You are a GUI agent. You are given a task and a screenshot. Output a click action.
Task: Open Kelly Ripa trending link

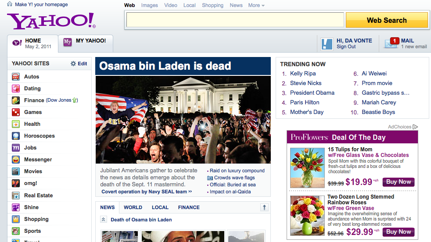coord(303,74)
